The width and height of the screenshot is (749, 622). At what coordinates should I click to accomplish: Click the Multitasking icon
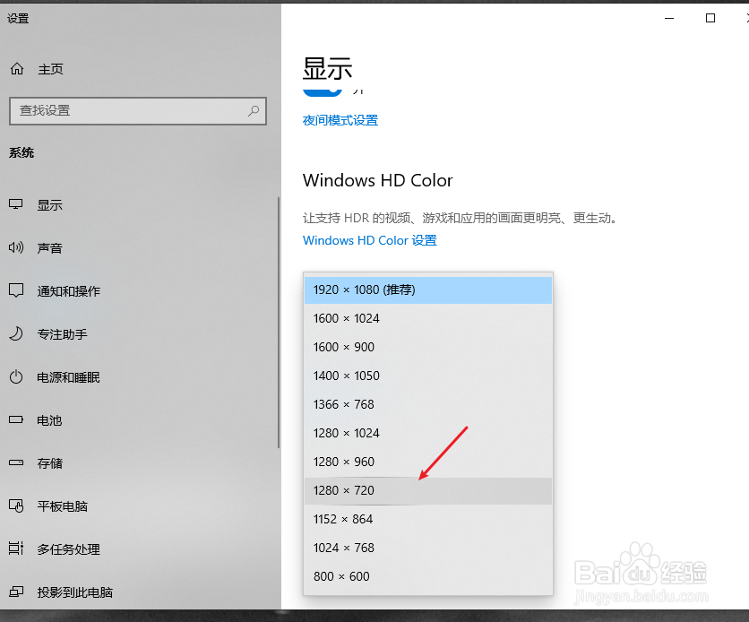click(16, 549)
